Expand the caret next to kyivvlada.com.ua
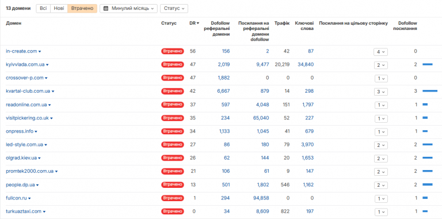 tap(47, 65)
